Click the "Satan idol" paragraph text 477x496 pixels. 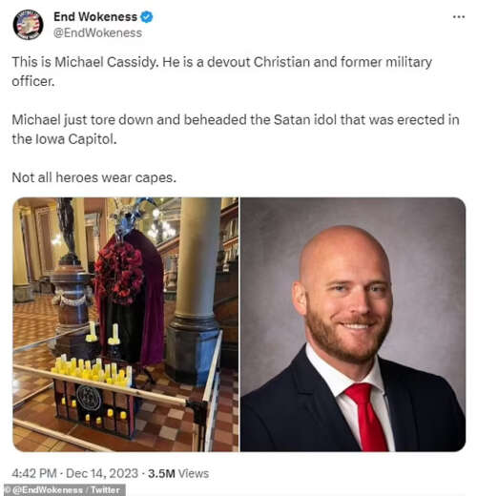(x=236, y=130)
